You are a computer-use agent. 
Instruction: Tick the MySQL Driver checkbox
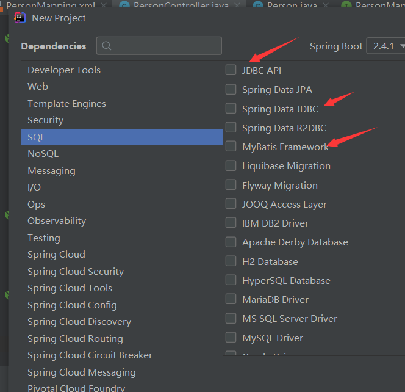coord(231,338)
